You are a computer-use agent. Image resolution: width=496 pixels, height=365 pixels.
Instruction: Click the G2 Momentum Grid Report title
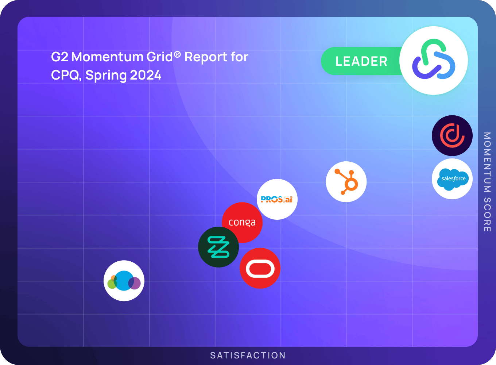coord(150,57)
